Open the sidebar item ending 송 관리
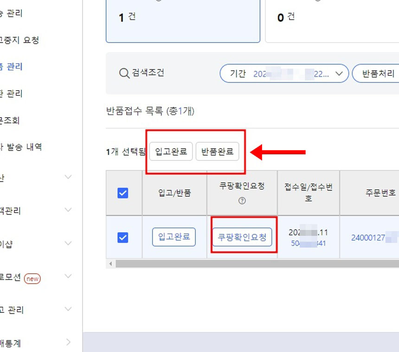Image resolution: width=399 pixels, height=352 pixels. click(11, 13)
